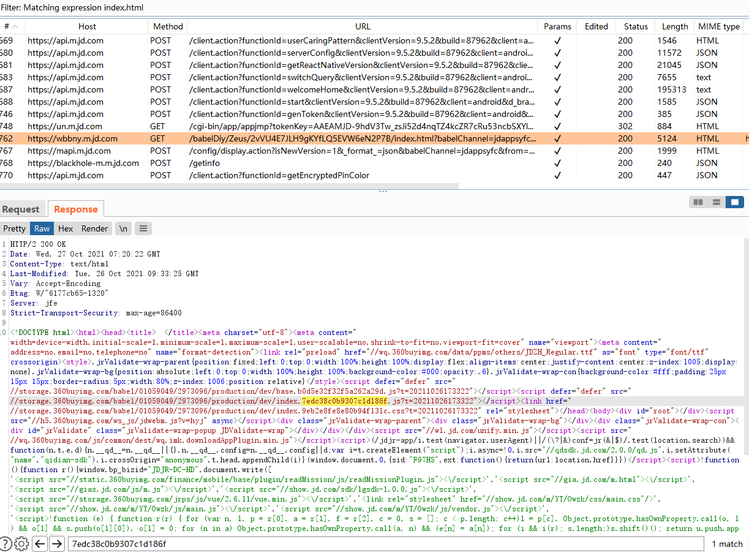Go to previous search match arrow
Image resolution: width=749 pixels, height=553 pixels.
40,544
